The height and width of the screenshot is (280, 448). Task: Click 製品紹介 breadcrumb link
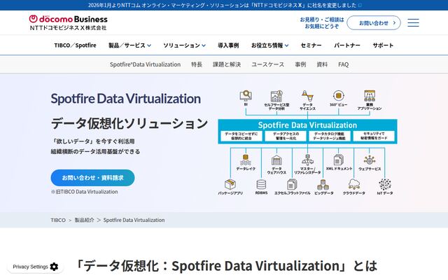[x=84, y=220]
